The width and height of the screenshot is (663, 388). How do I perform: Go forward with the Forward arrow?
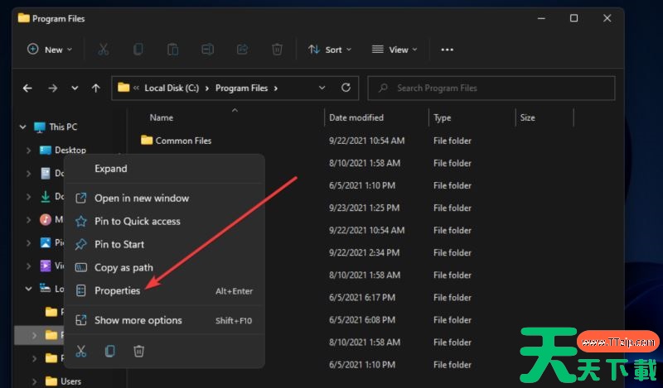52,89
